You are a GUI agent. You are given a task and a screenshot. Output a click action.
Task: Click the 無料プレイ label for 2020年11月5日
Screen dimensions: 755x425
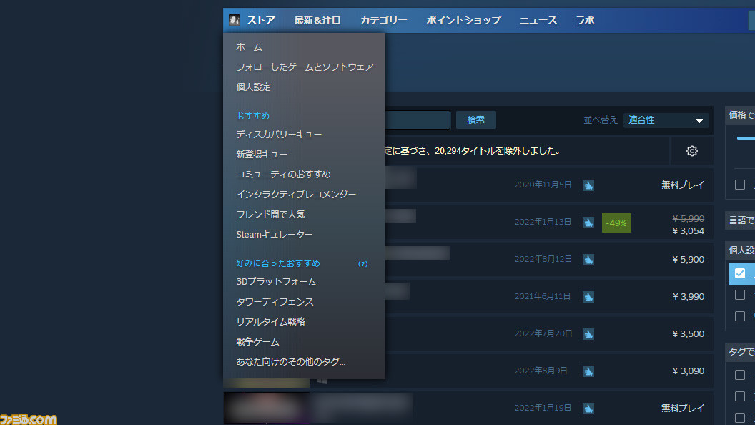click(683, 185)
